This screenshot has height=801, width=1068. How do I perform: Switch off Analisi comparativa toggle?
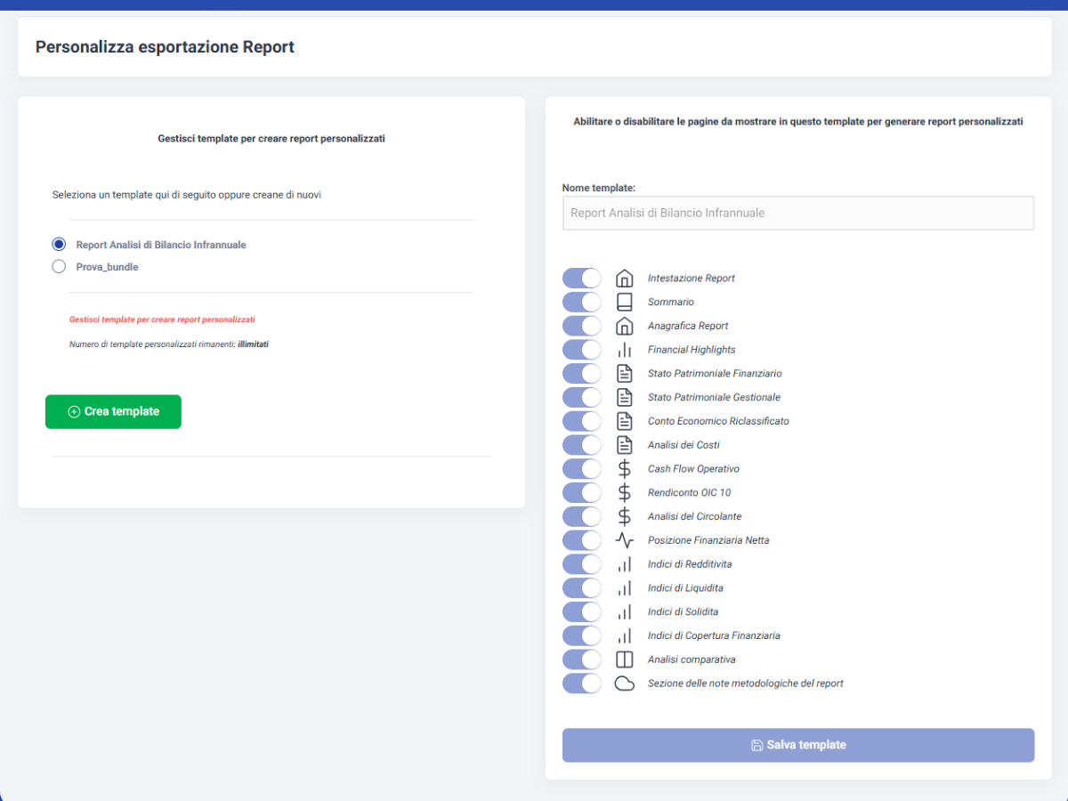(582, 659)
